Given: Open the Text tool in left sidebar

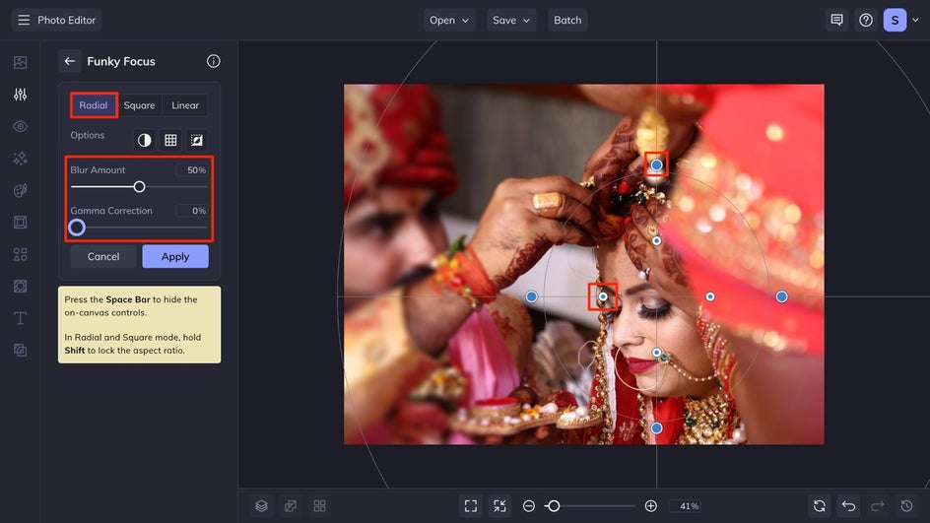Looking at the screenshot, I should 20,318.
